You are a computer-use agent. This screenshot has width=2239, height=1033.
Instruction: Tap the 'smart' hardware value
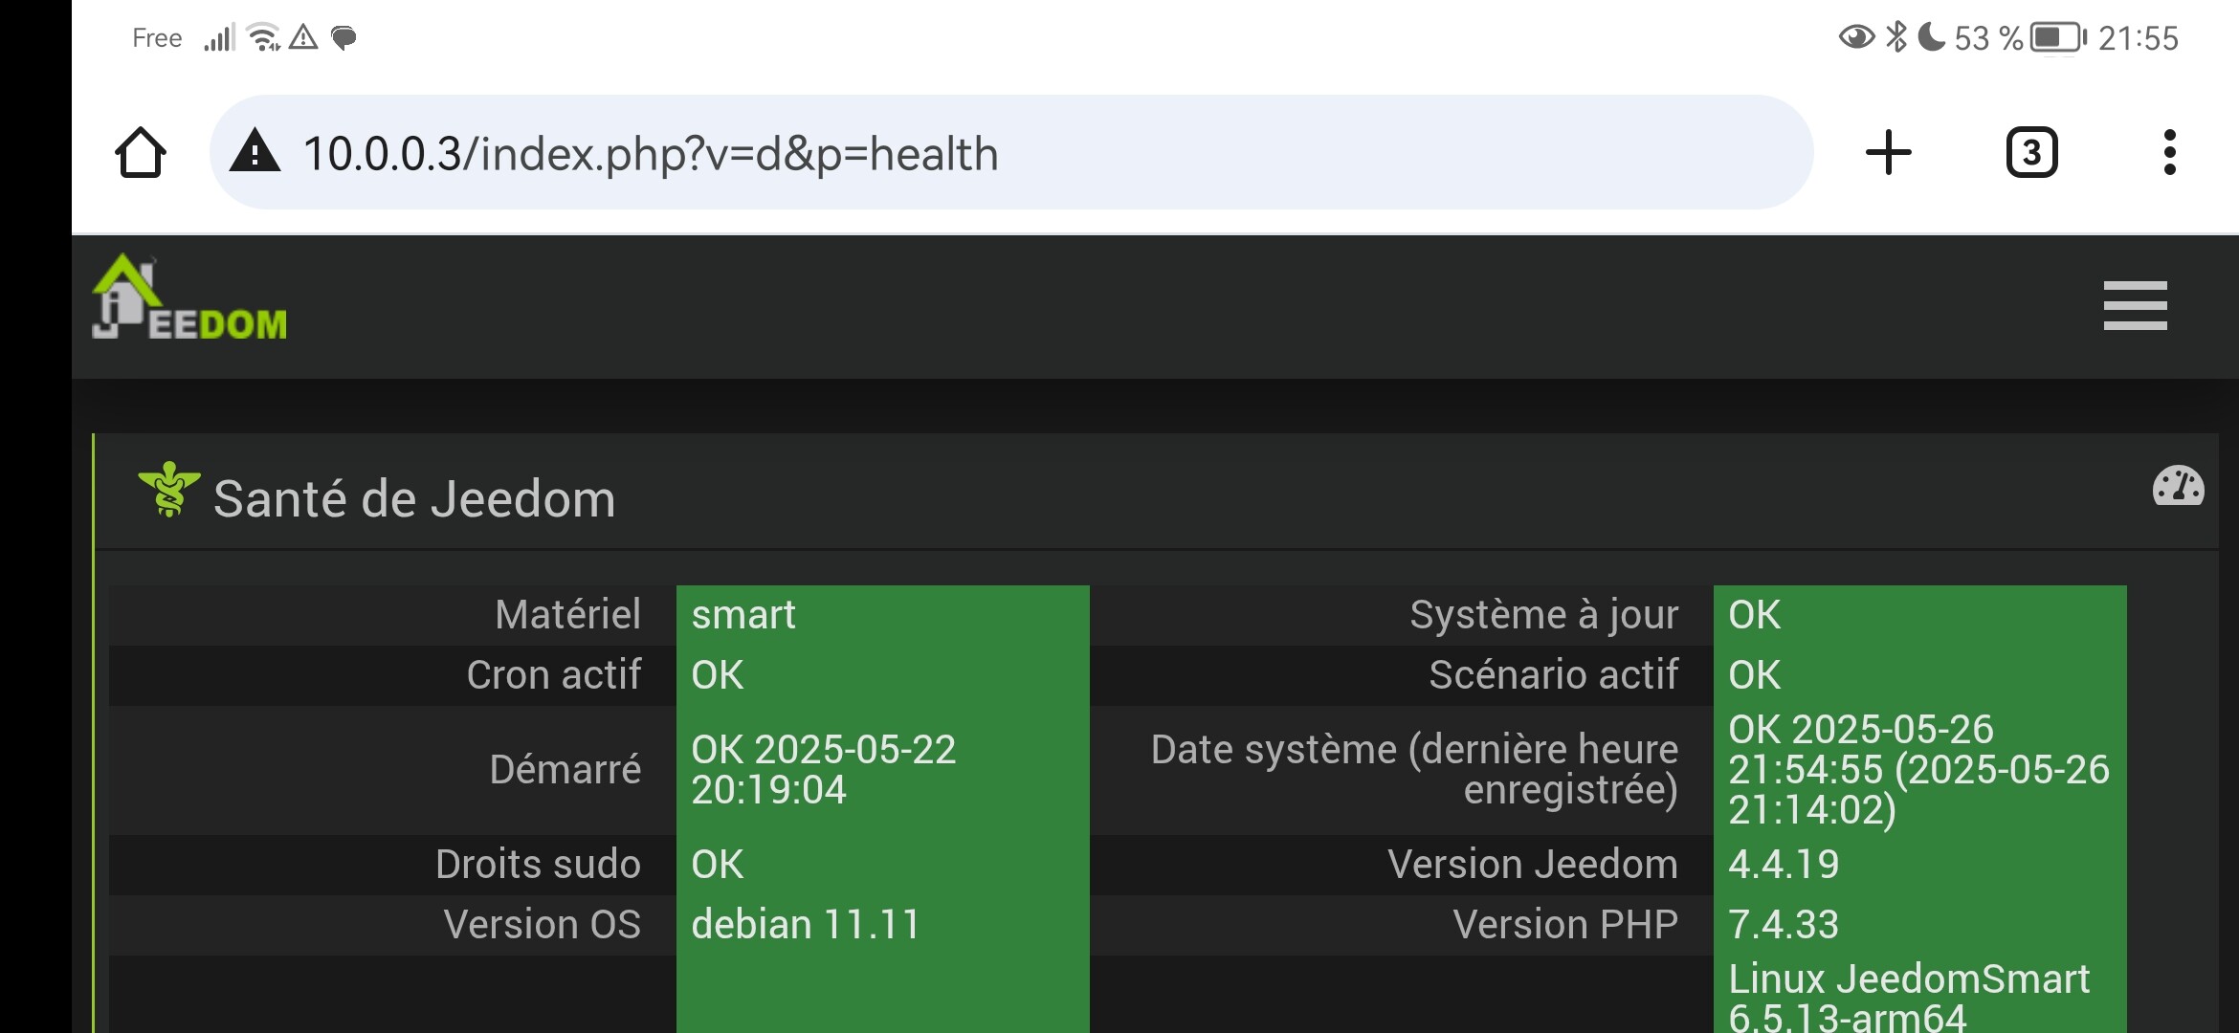point(743,614)
